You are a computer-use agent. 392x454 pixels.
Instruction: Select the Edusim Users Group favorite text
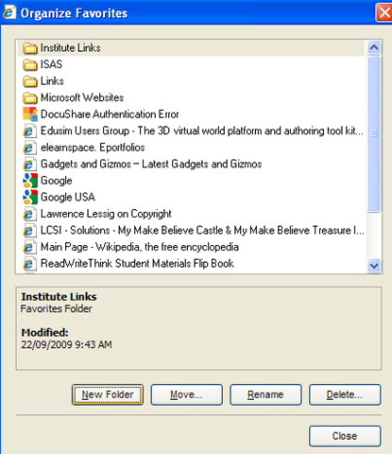point(202,131)
